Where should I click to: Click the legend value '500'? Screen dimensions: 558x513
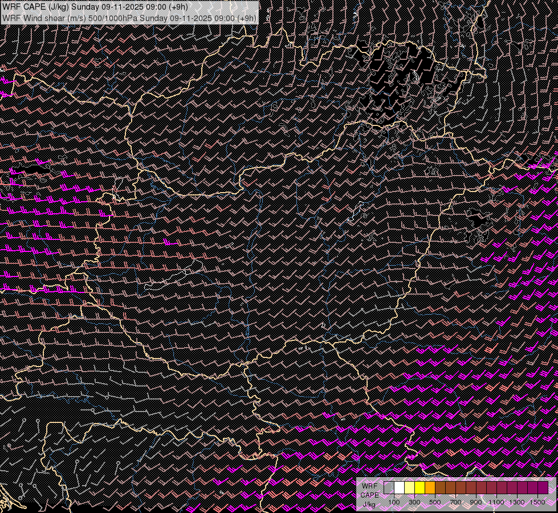[435, 502]
